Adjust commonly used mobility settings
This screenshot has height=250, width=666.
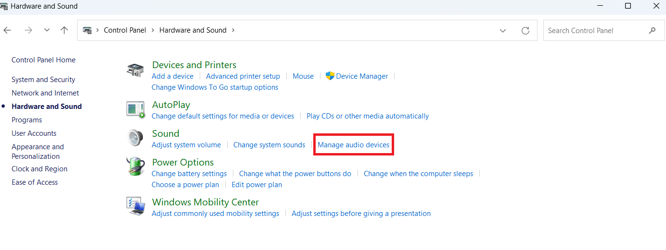[215, 214]
